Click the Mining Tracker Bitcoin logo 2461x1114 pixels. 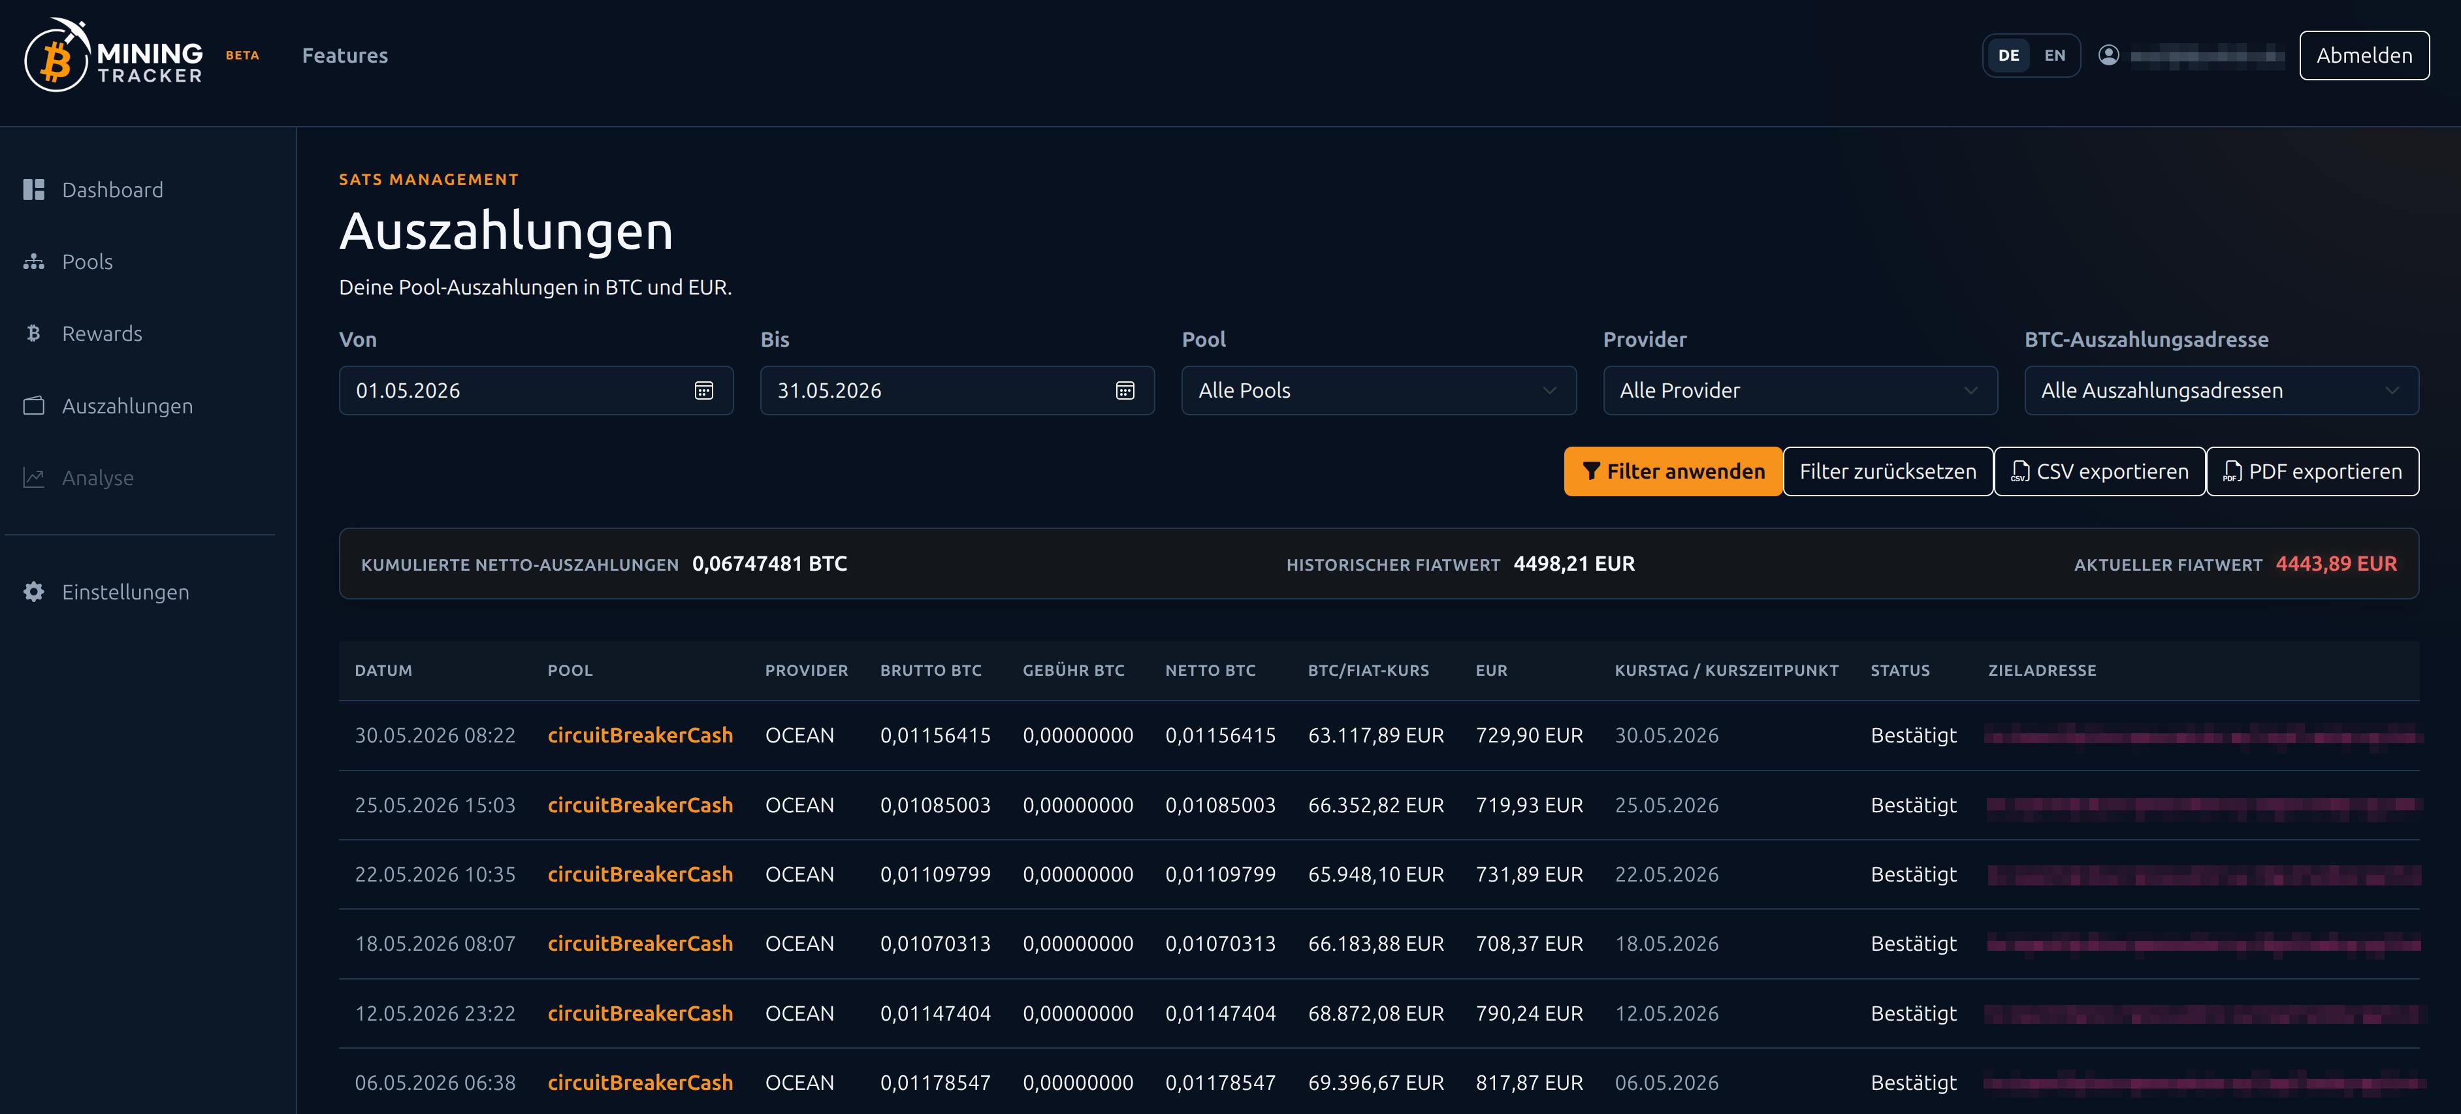[113, 56]
